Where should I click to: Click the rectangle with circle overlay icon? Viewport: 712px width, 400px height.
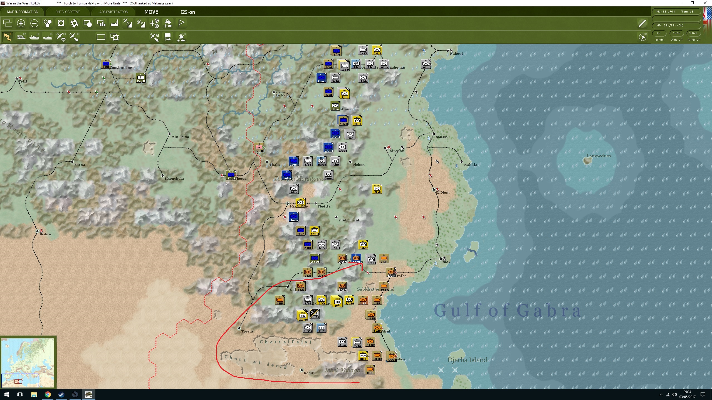point(88,23)
